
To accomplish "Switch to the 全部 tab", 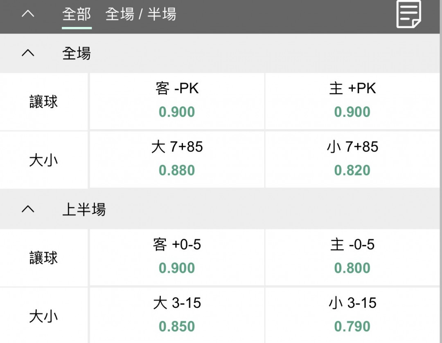I will point(77,14).
